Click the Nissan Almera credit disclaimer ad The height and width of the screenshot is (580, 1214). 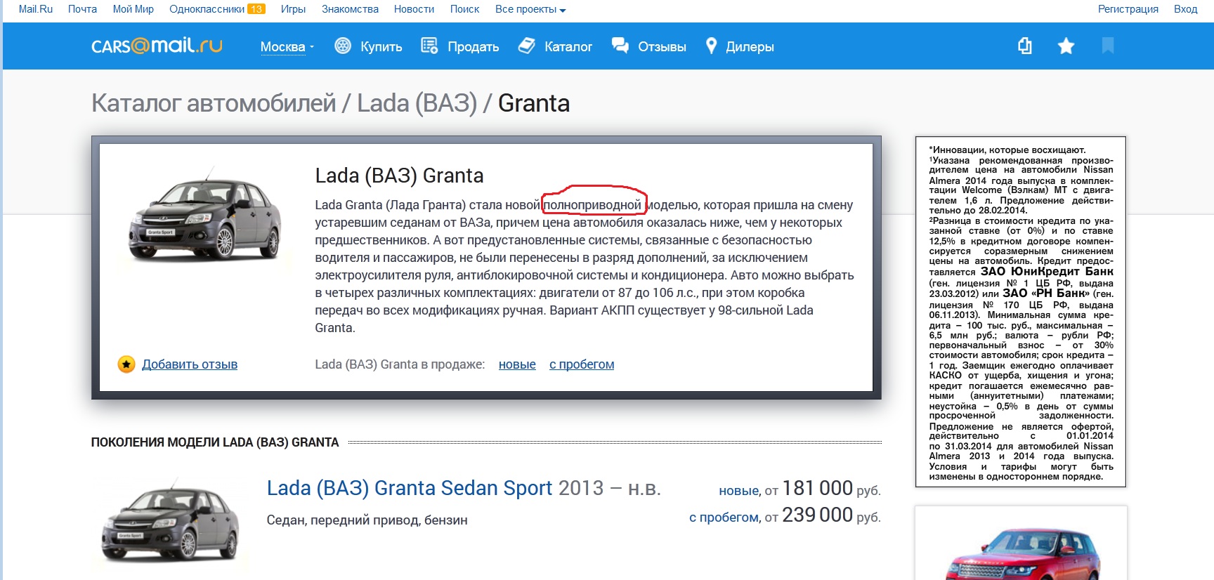tap(1021, 312)
